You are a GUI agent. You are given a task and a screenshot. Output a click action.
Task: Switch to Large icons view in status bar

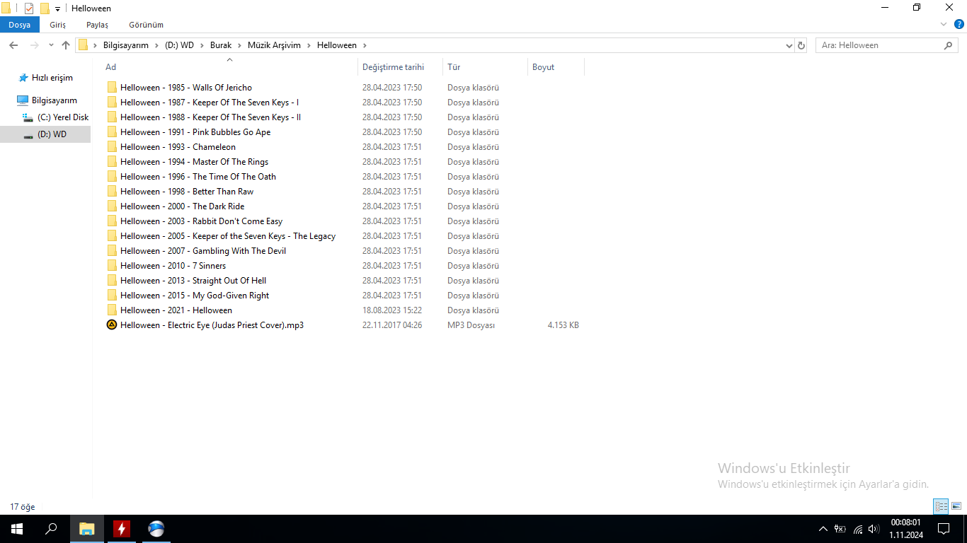point(956,506)
